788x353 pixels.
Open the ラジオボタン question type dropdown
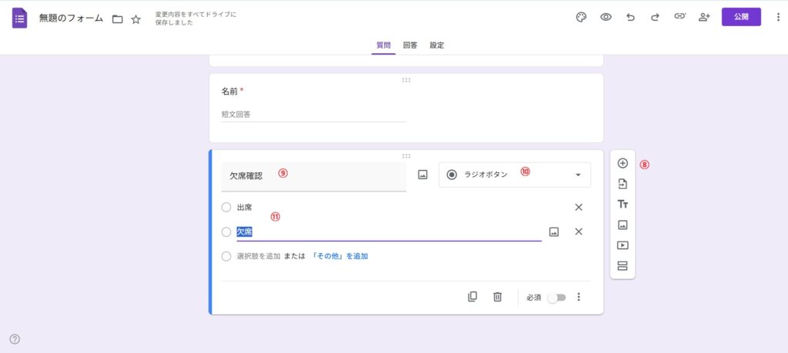coord(514,175)
